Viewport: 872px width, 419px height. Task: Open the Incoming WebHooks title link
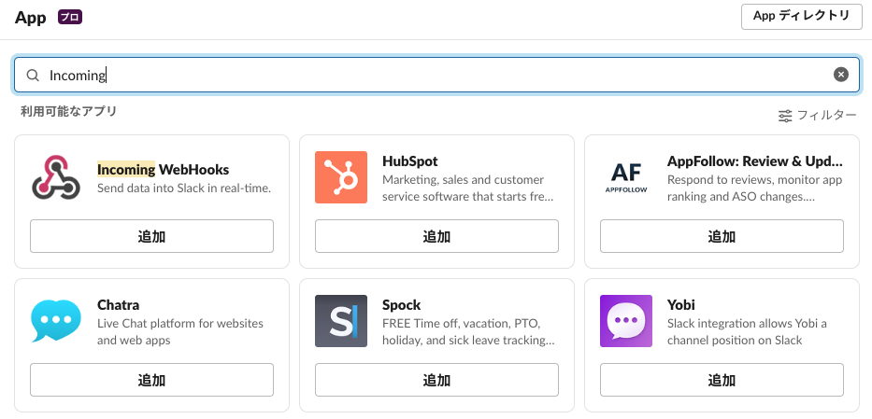point(163,169)
